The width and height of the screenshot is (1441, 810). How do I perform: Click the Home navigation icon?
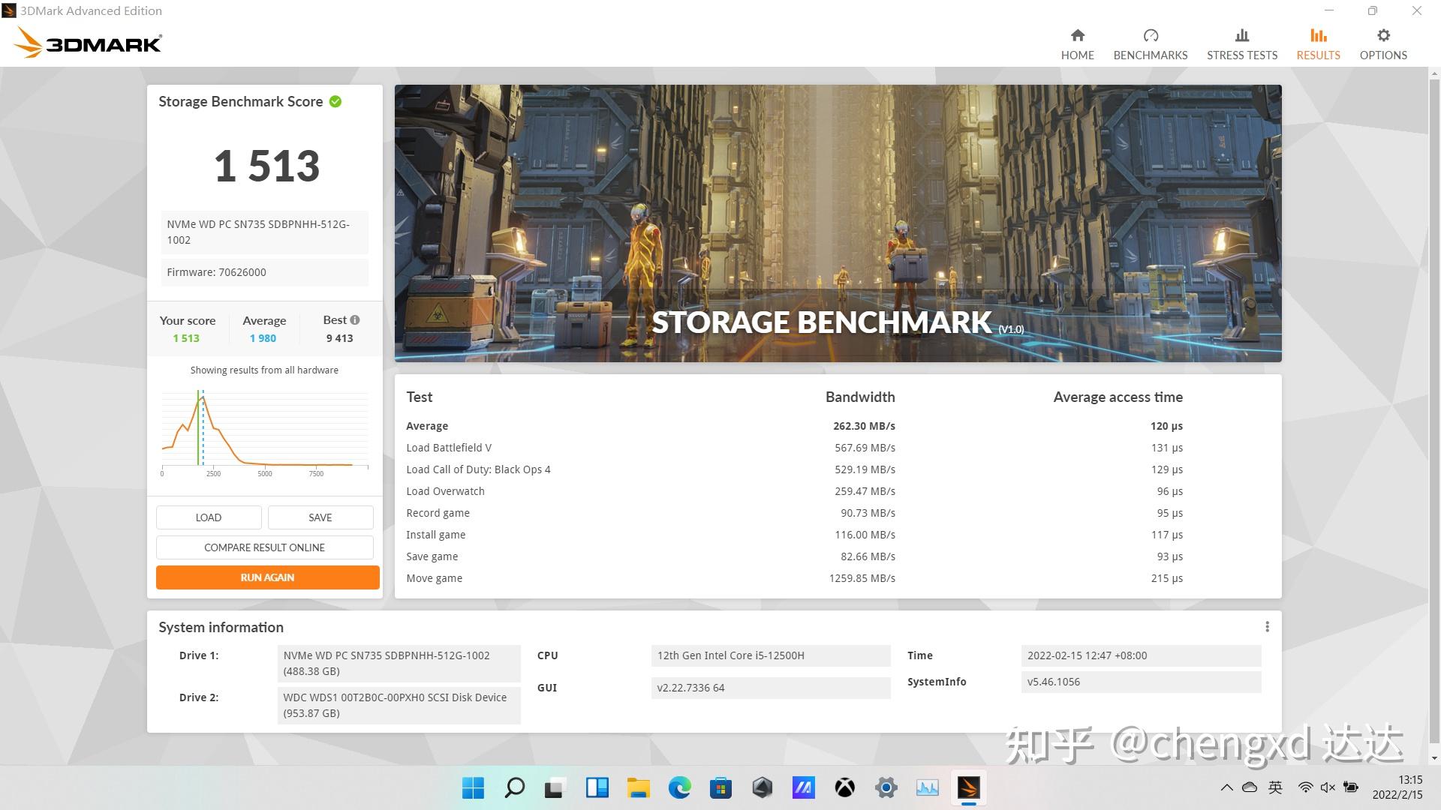pyautogui.click(x=1077, y=36)
